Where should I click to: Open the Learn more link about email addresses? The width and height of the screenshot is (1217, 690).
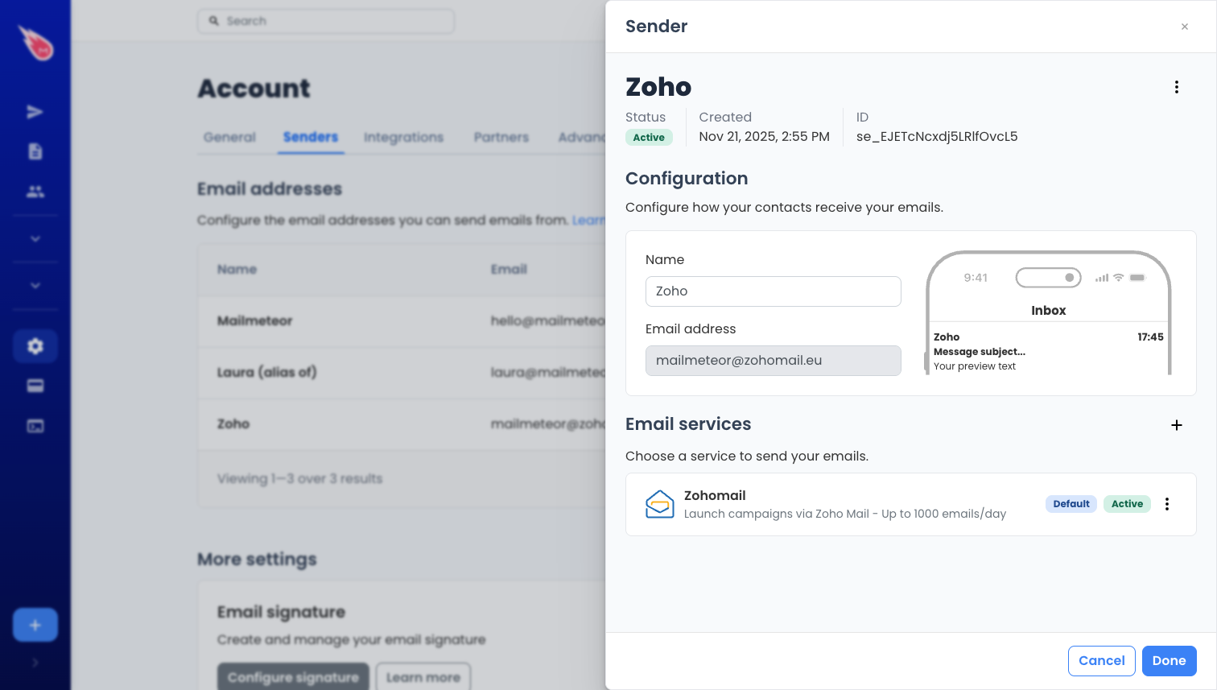[588, 220]
